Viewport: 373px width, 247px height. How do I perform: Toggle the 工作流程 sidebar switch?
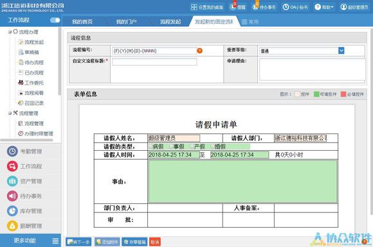[55, 20]
